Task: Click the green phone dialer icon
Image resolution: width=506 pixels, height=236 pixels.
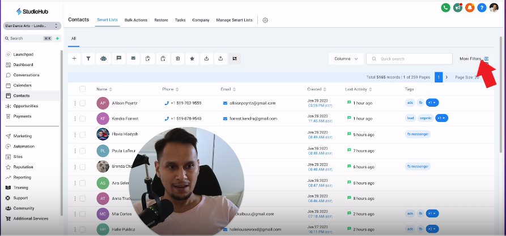Action: coord(446,8)
